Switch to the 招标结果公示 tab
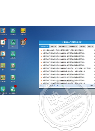 click(63, 46)
